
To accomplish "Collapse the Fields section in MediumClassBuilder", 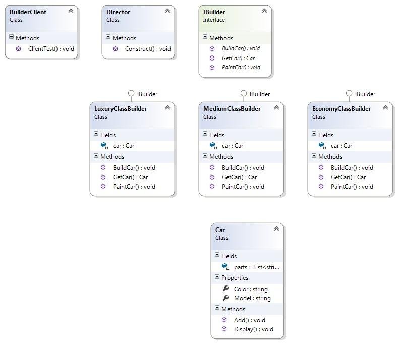I will [205, 135].
